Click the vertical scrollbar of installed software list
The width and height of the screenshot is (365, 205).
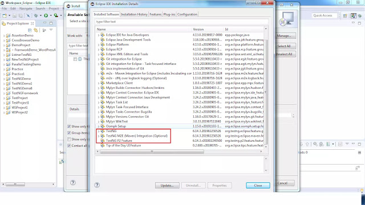click(x=266, y=92)
